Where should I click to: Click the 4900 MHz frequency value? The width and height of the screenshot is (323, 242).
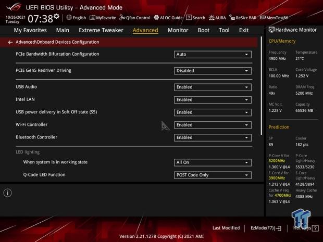point(277,59)
